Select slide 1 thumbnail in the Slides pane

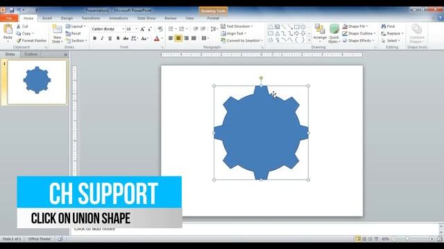click(x=37, y=82)
